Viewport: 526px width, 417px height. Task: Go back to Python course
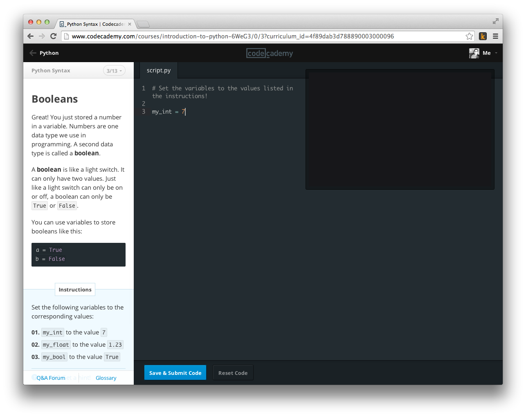coord(44,53)
